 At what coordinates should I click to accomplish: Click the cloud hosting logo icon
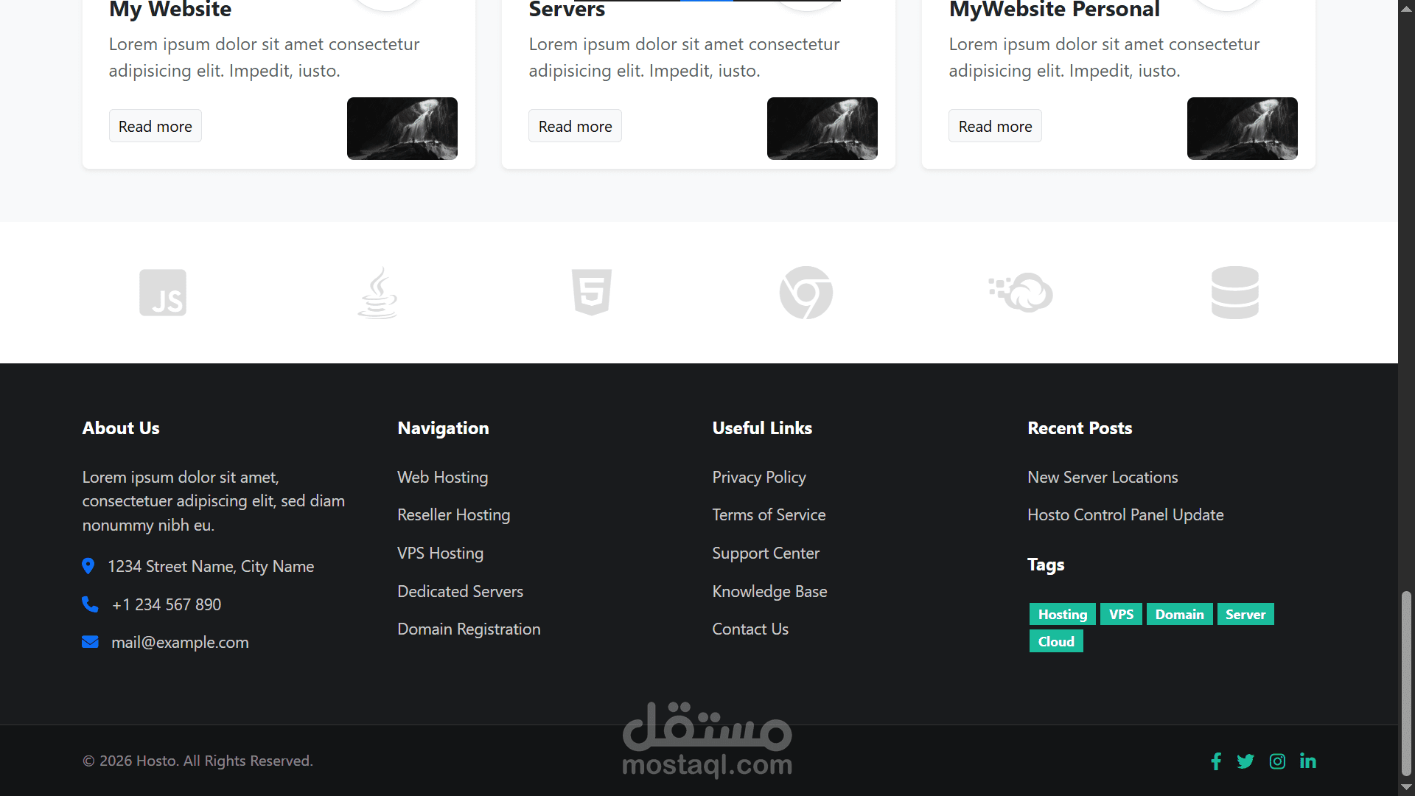(1021, 293)
